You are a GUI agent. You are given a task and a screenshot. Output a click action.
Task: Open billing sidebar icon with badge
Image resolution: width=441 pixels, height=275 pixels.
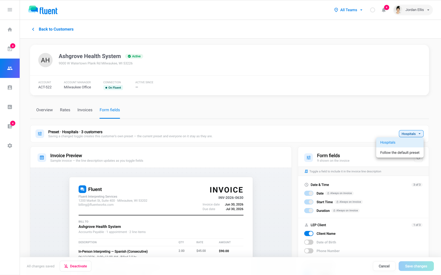pyautogui.click(x=10, y=126)
